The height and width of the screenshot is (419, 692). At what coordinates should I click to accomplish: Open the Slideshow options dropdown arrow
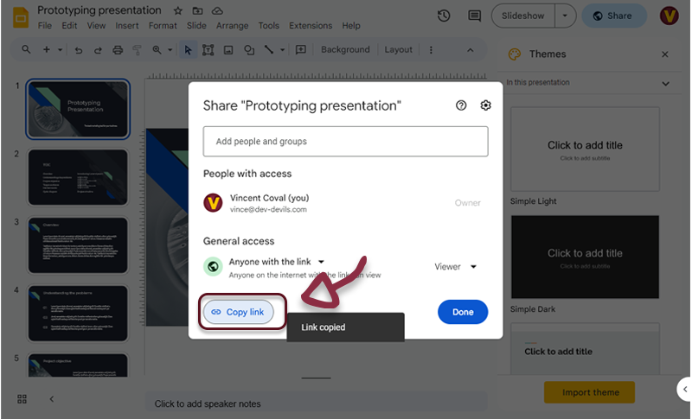tap(565, 16)
